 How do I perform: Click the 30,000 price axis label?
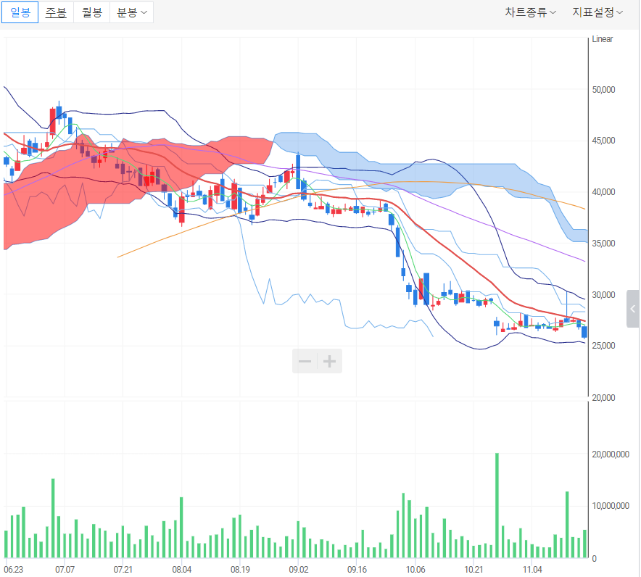point(603,295)
